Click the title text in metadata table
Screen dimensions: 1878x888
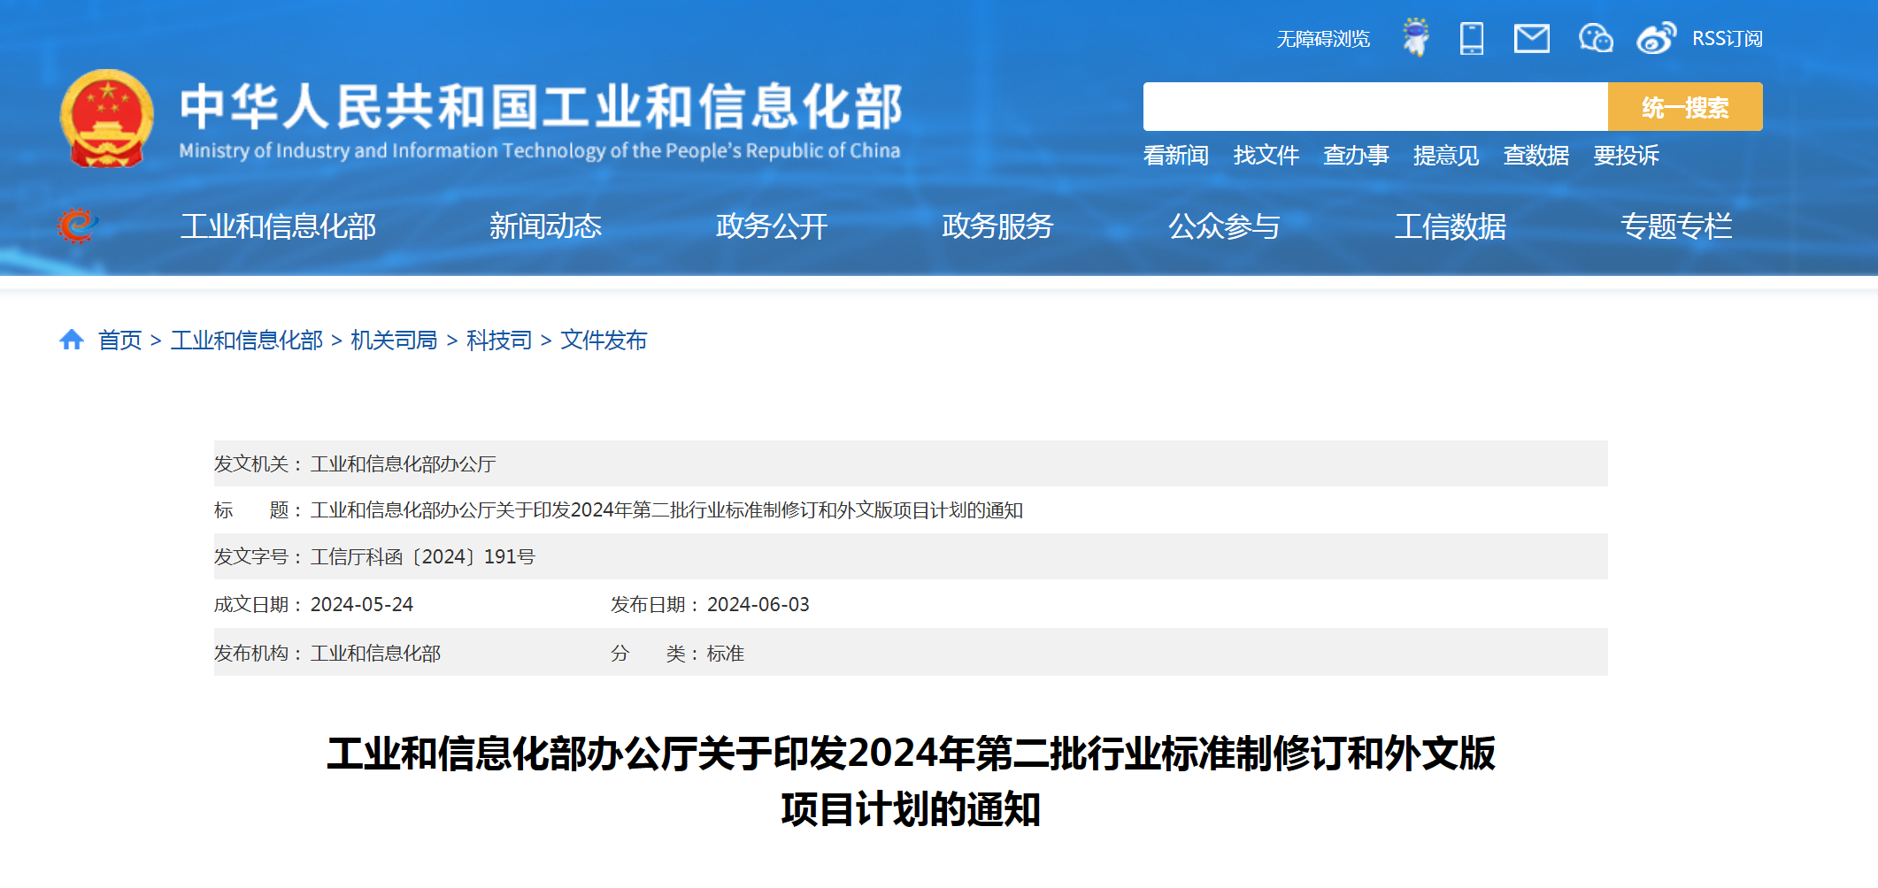pos(666,510)
